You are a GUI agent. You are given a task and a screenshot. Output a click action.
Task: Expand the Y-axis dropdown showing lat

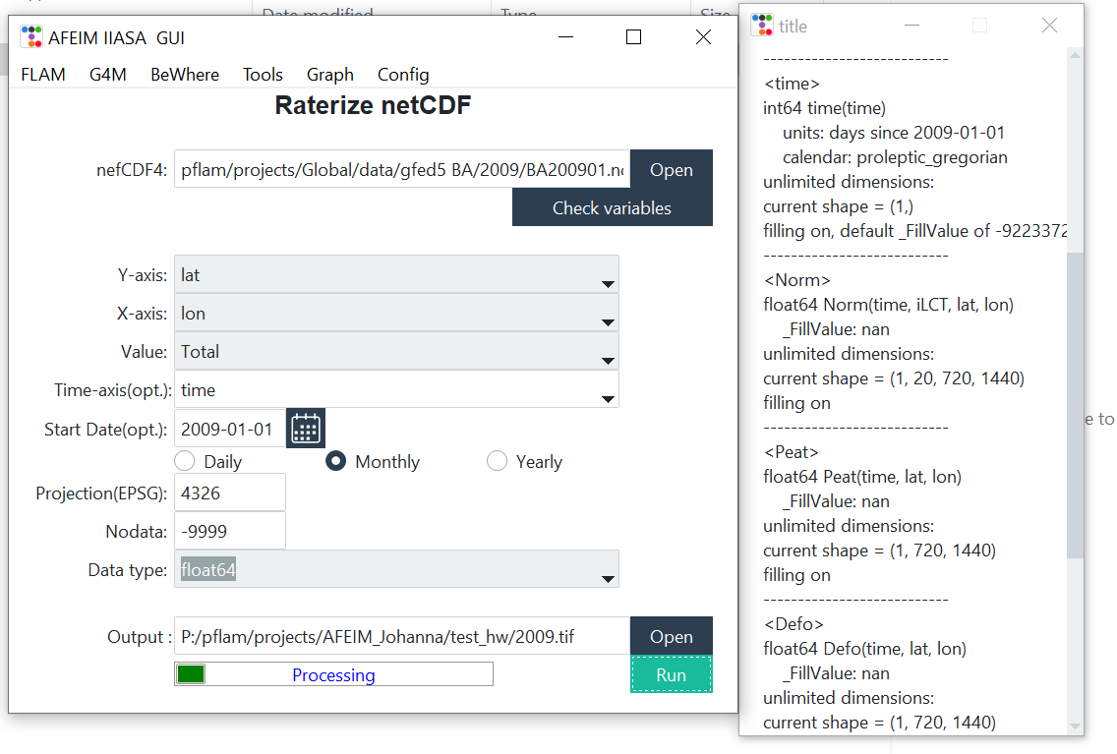tap(397, 275)
